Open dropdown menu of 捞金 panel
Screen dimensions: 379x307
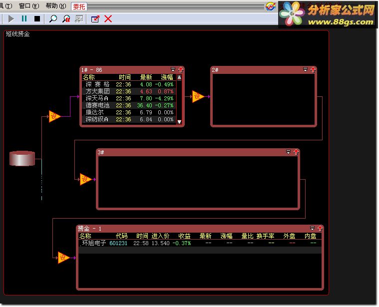tap(312, 228)
